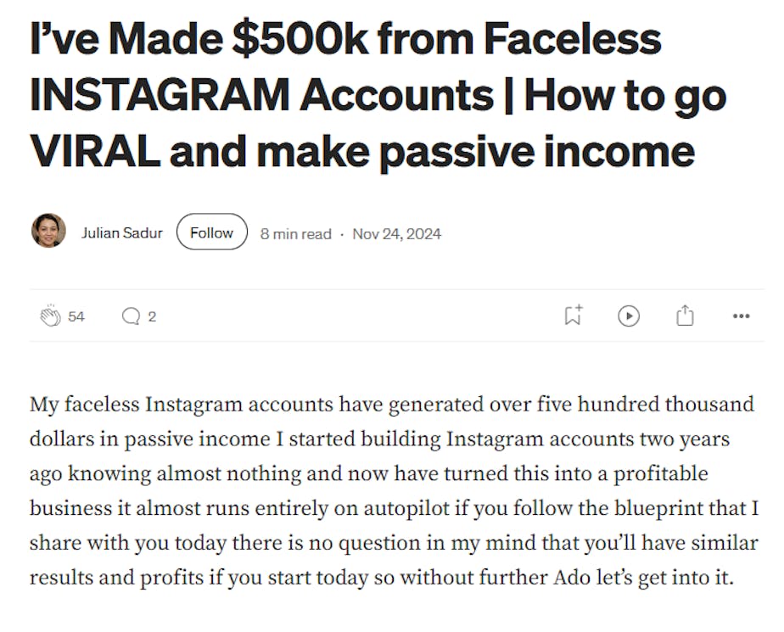Follow the author Julian Sadur

pos(211,232)
